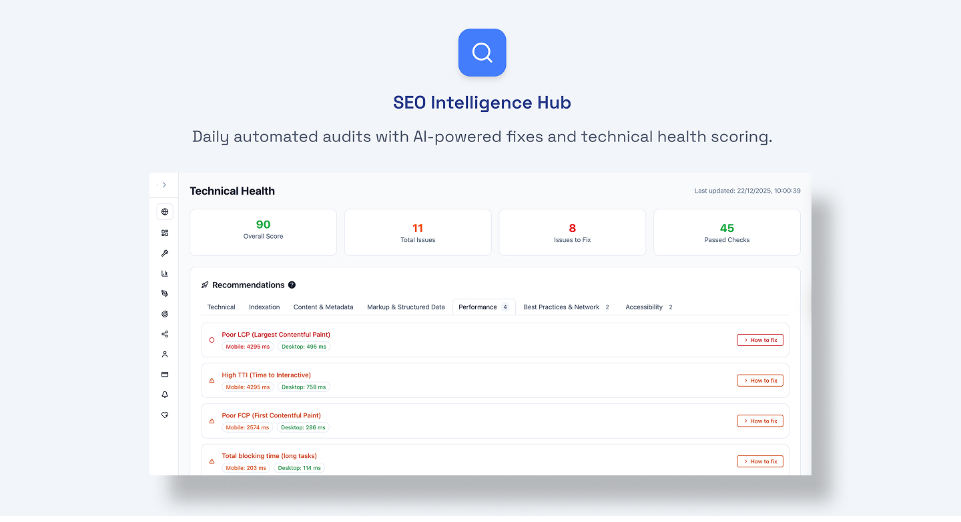961x522 pixels.
Task: Click the user profile icon in sidebar
Action: coord(164,354)
